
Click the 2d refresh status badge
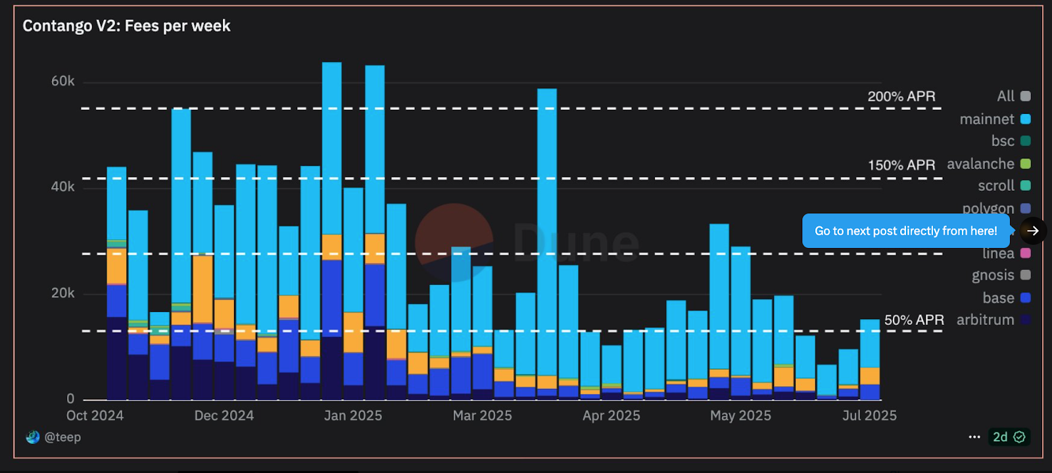[x=1009, y=437]
